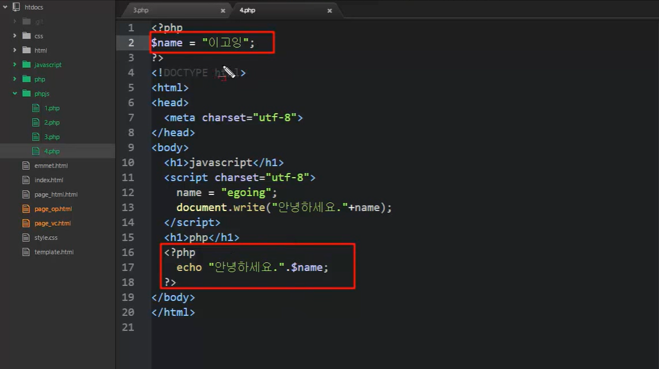Expand the javascript folder arrow
The height and width of the screenshot is (369, 659).
(15, 65)
